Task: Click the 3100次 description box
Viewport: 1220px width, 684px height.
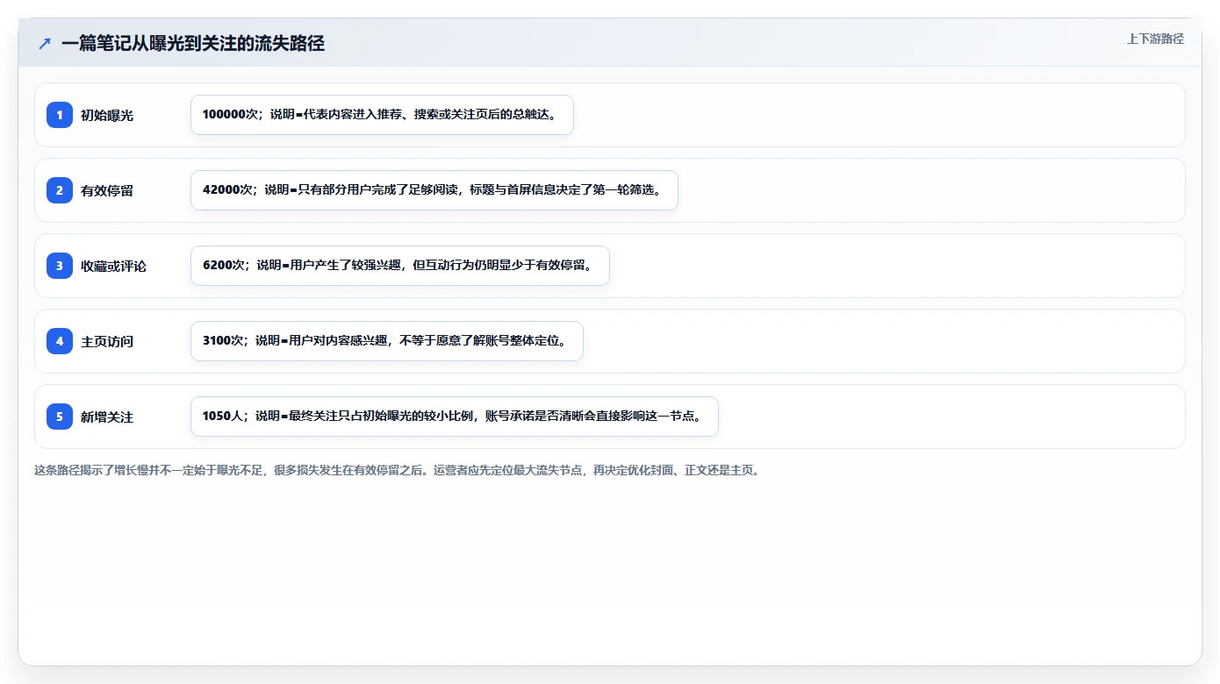Action: coord(387,341)
